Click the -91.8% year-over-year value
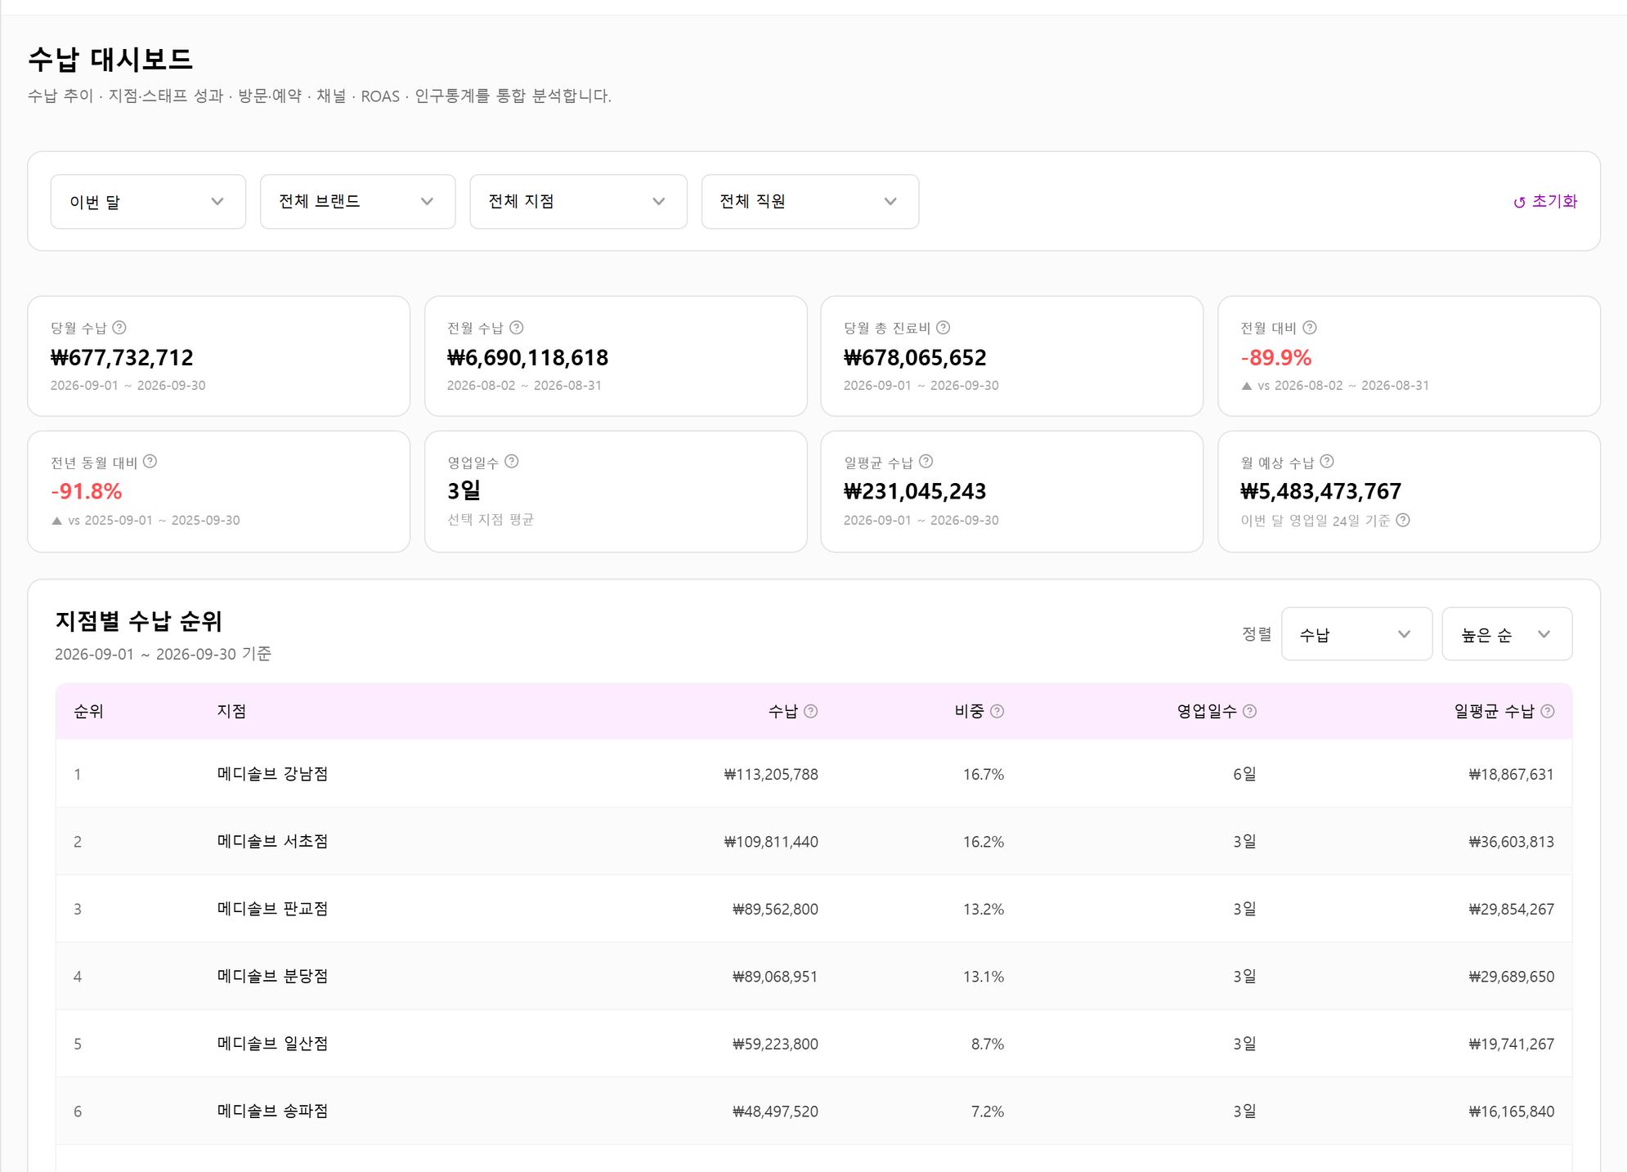The image size is (1627, 1172). tap(86, 492)
